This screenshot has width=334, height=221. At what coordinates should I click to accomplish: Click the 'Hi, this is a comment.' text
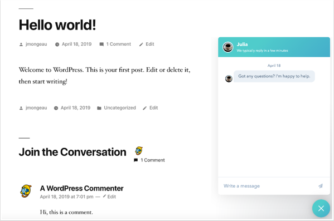click(x=66, y=212)
